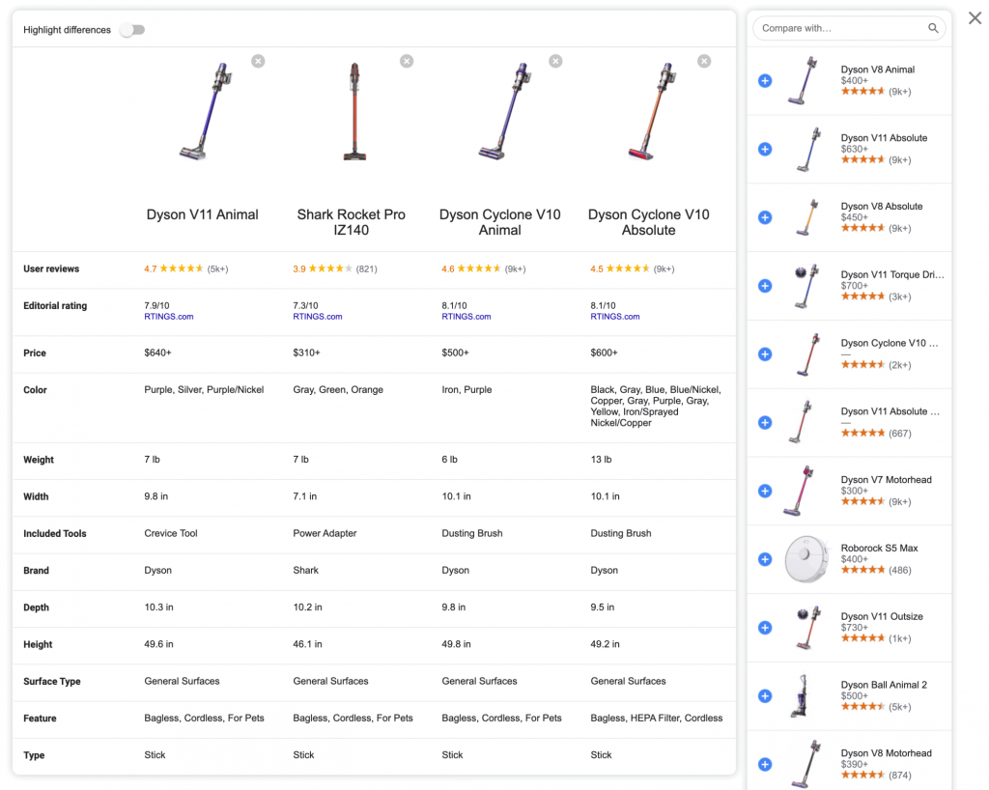Click the $500+ price for Cyclone V10 Animal
The height and width of the screenshot is (790, 989).
point(456,353)
